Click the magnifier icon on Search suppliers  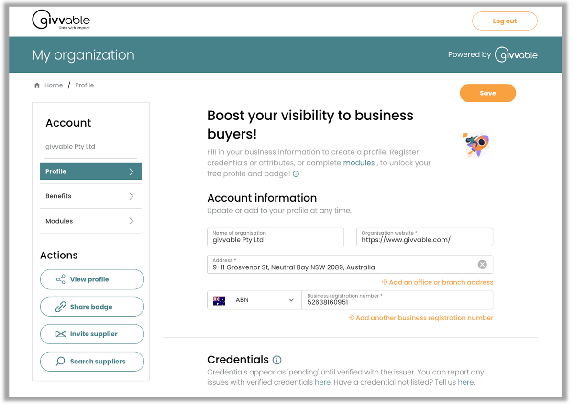pos(61,361)
